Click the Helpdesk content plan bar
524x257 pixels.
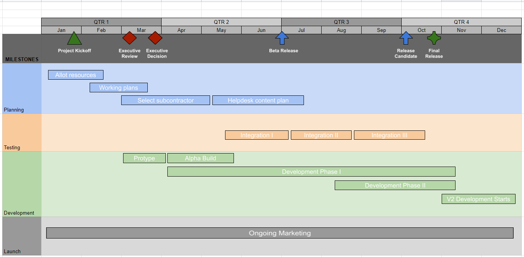pos(258,100)
